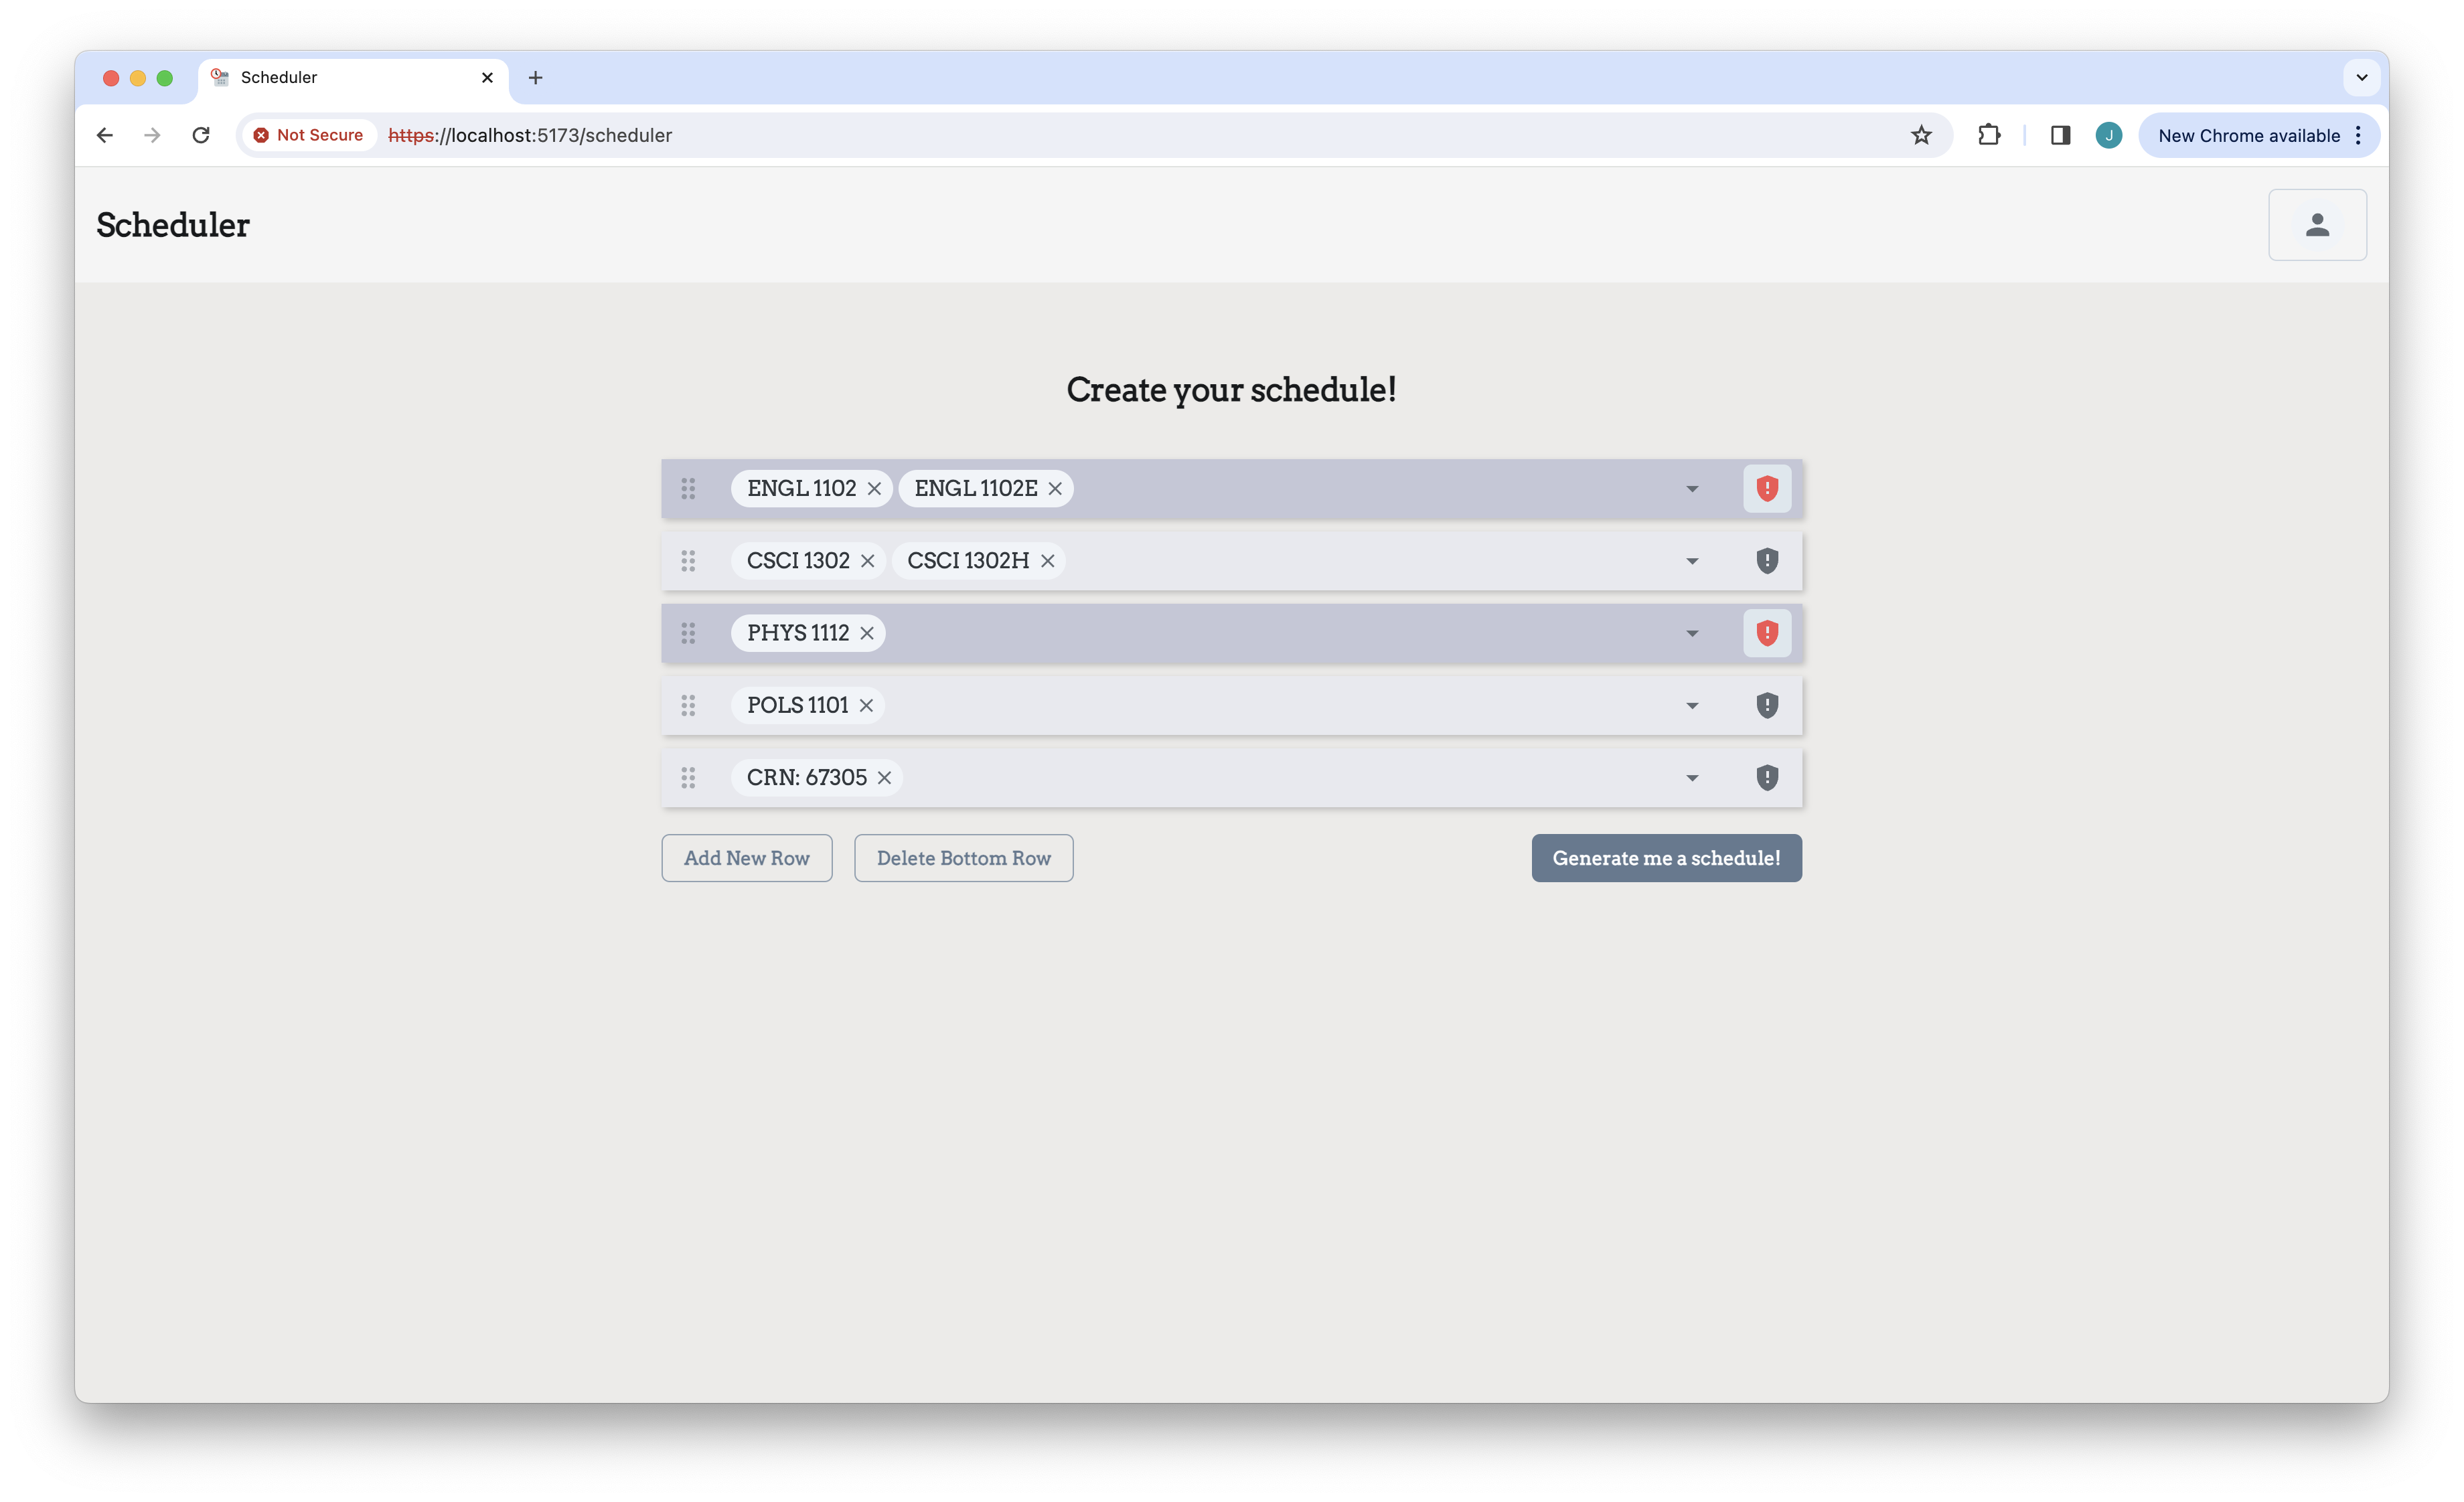The height and width of the screenshot is (1502, 2464).
Task: Click Generate me a schedule! button
Action: coord(1666,858)
